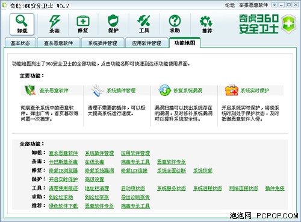The image size is (301, 222).
Task: Open the 推荐 gear toolbar icon
Action: pos(206,25)
